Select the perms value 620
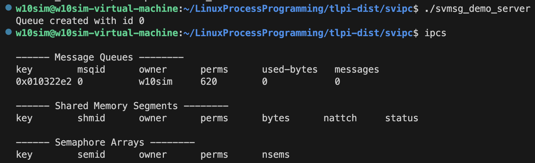Screen dimensions: 535x163 pos(209,82)
